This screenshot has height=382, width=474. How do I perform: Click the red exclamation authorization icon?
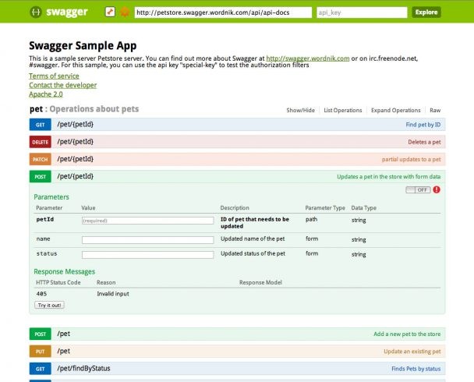pyautogui.click(x=437, y=189)
